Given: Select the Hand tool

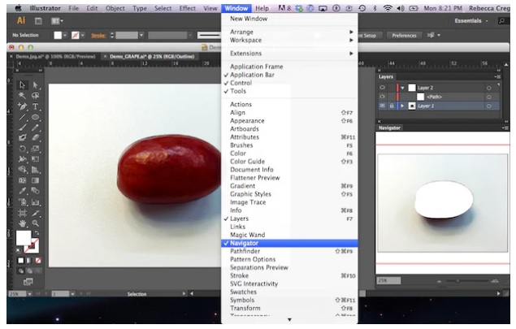Looking at the screenshot, I should (22, 223).
